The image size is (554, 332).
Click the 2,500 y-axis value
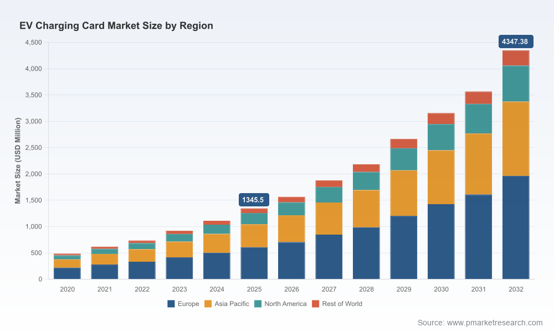34,148
